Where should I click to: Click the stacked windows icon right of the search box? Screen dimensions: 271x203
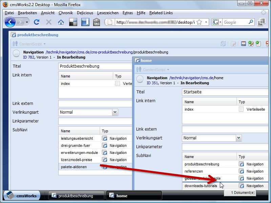coord(261,22)
